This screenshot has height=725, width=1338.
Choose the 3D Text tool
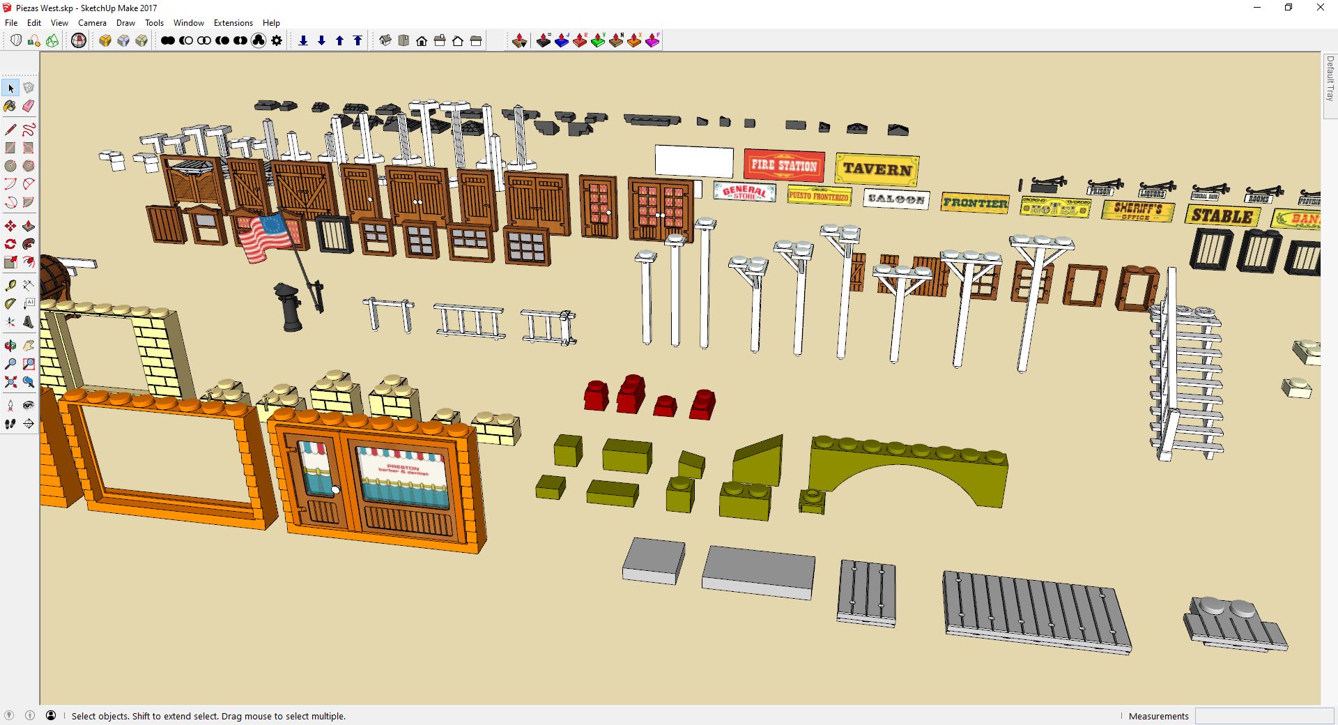point(29,322)
